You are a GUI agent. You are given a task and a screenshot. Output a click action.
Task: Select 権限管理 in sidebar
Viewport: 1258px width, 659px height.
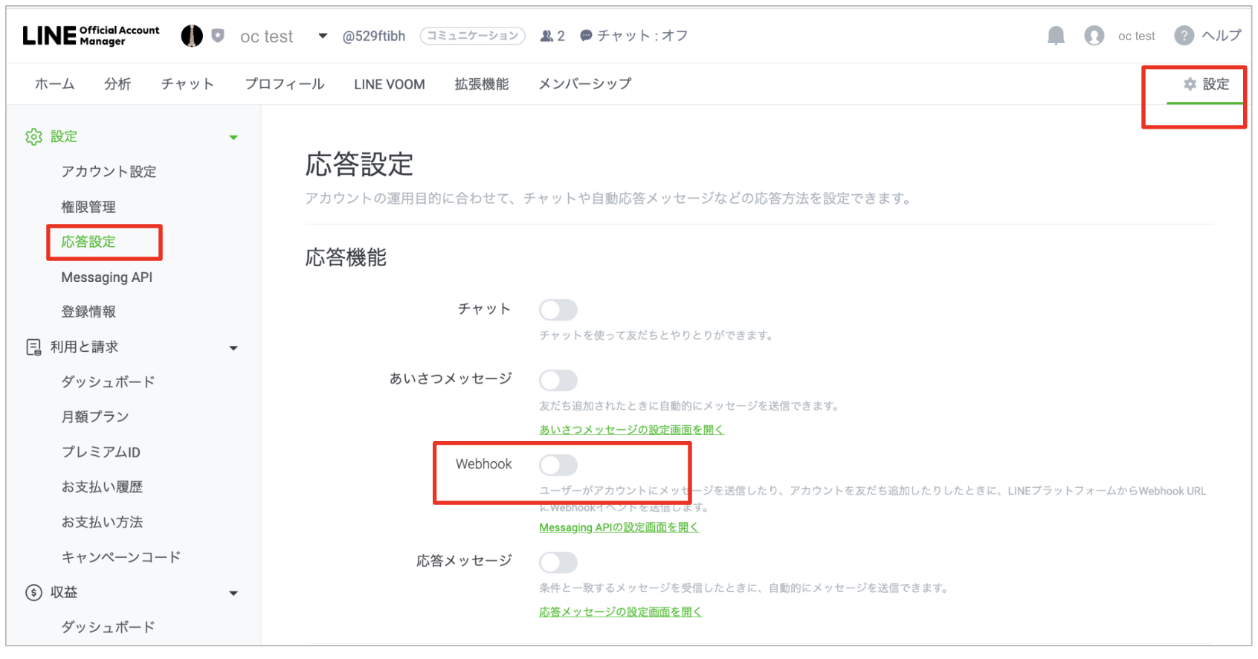pos(88,207)
